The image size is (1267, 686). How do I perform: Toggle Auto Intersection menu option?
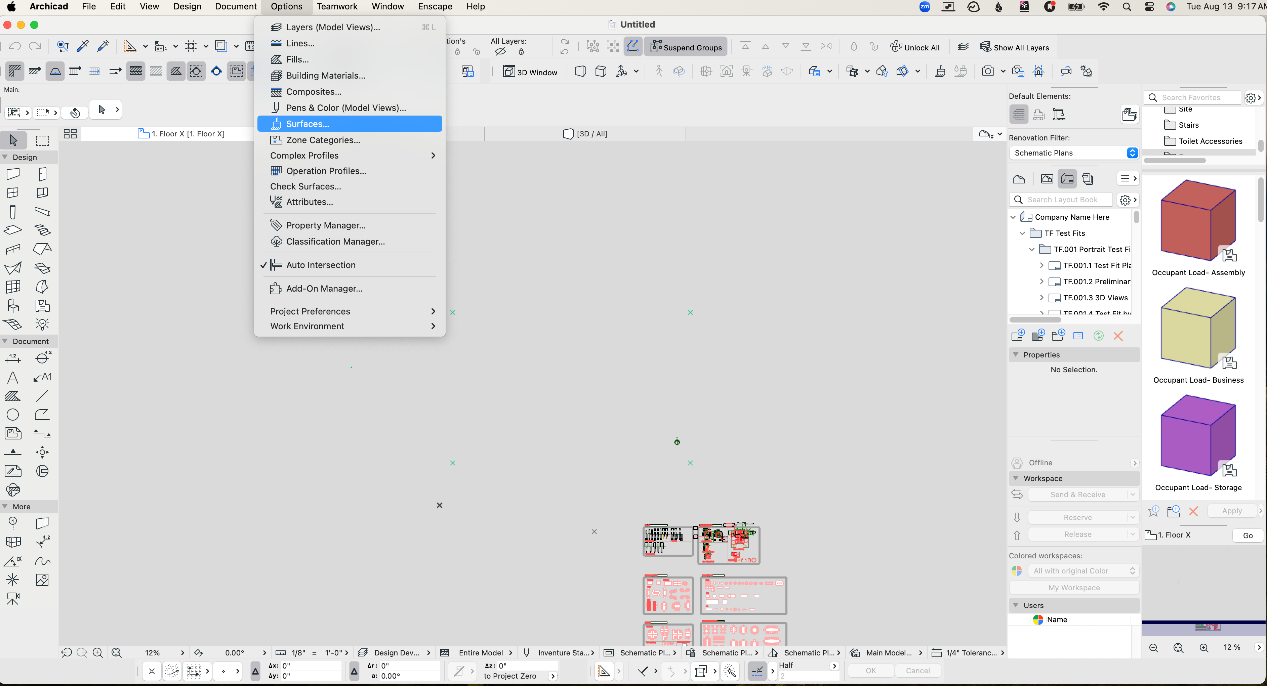point(321,265)
